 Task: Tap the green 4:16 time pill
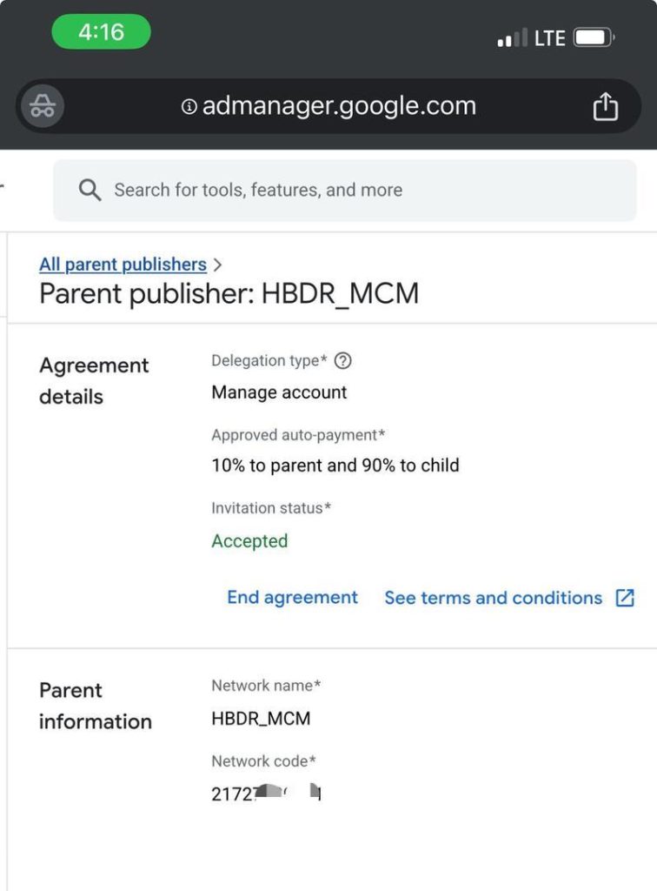pos(101,32)
